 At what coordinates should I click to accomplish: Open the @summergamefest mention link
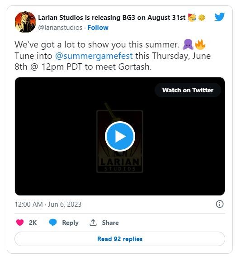(94, 56)
